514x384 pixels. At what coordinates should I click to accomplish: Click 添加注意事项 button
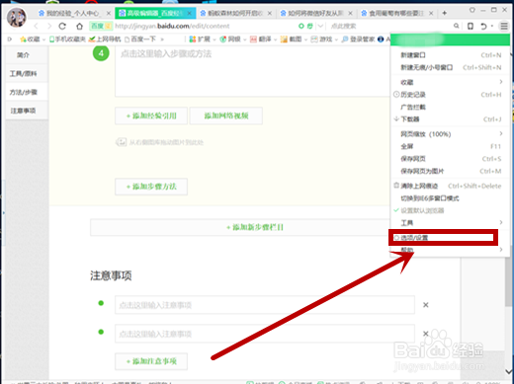(151, 361)
